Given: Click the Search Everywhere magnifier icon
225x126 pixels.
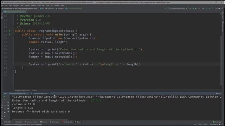Looking at the screenshot, I should [223, 8].
